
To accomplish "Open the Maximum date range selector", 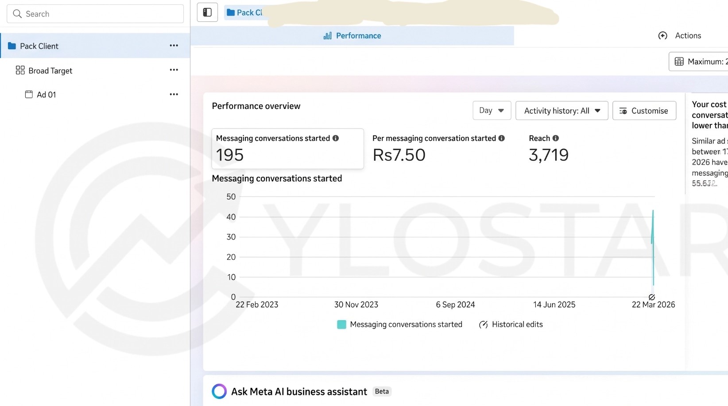I will (698, 62).
